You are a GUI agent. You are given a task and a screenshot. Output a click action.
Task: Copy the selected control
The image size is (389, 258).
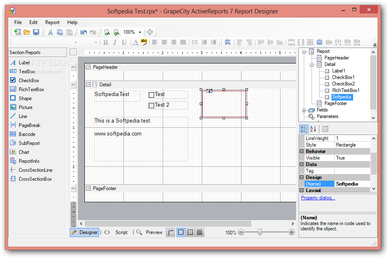point(60,32)
